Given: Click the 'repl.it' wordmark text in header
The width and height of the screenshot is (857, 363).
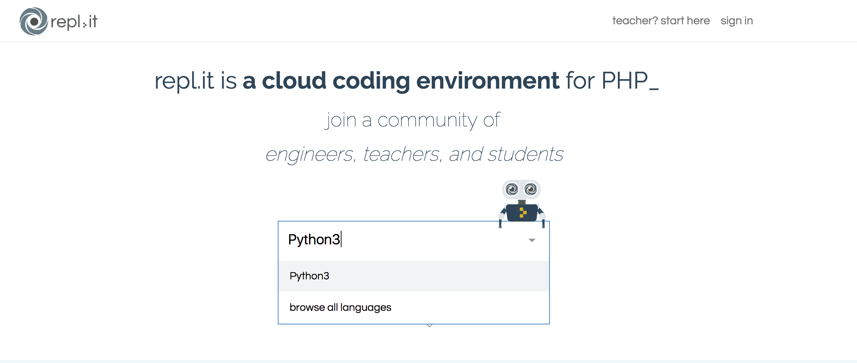Looking at the screenshot, I should [x=74, y=22].
